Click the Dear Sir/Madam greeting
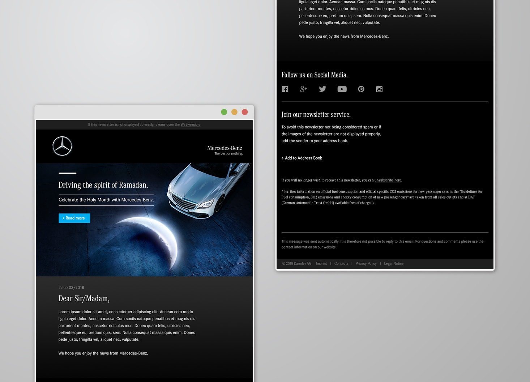 (x=84, y=298)
